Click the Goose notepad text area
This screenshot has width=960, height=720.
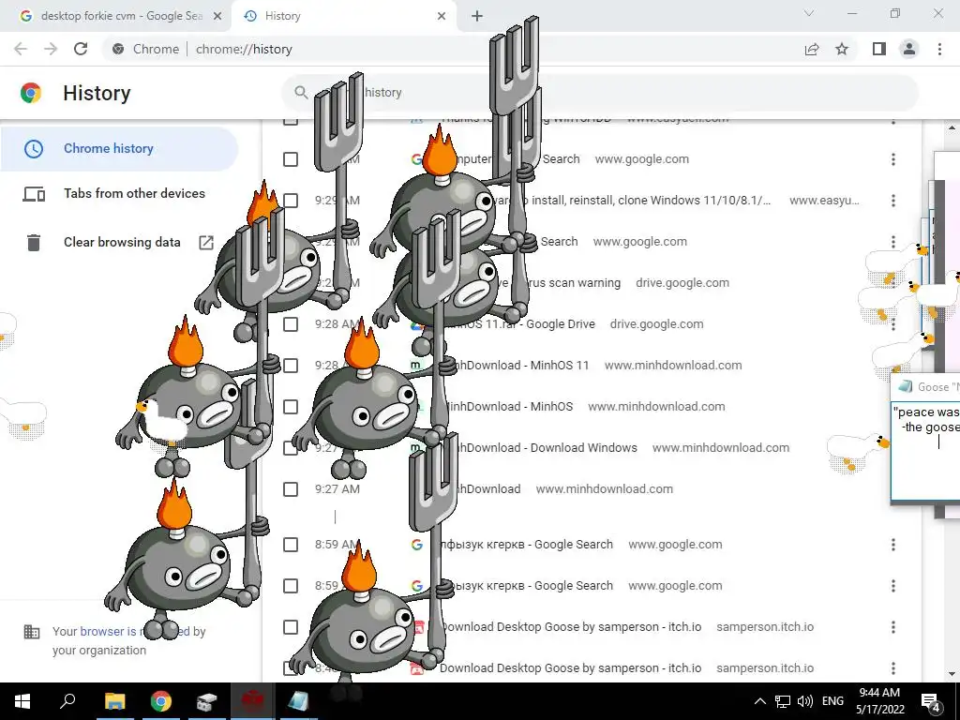[x=925, y=450]
